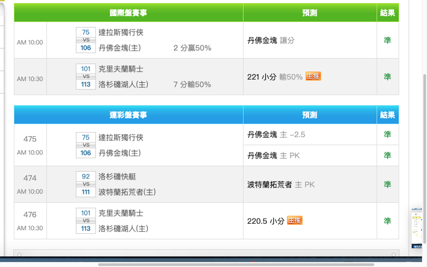Click the blue 預測 column header
427x267 pixels.
(310, 115)
